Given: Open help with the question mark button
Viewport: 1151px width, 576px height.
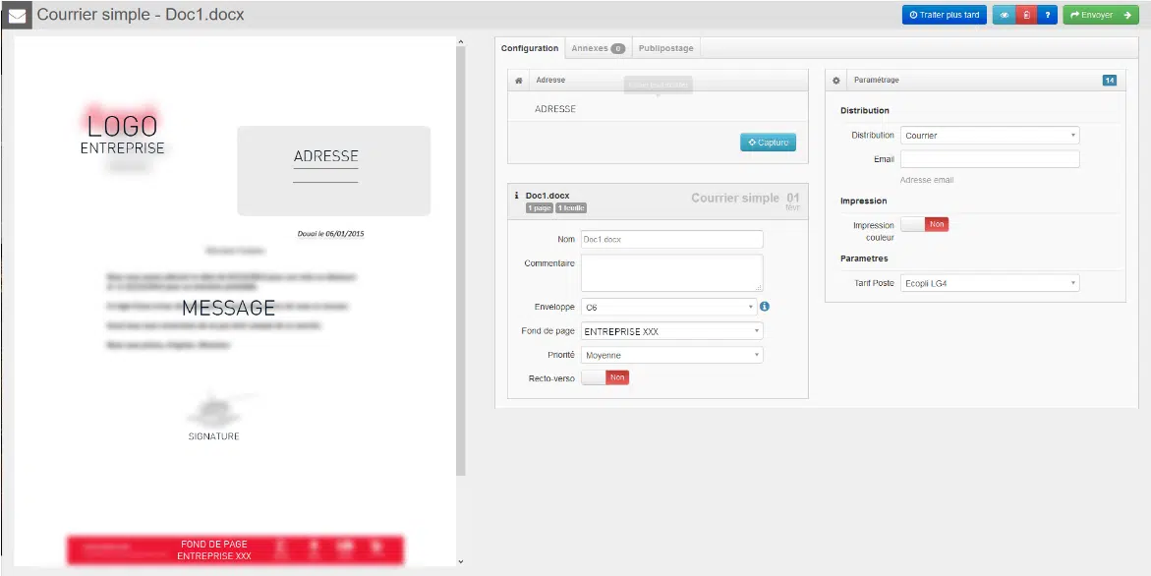Looking at the screenshot, I should point(1048,15).
